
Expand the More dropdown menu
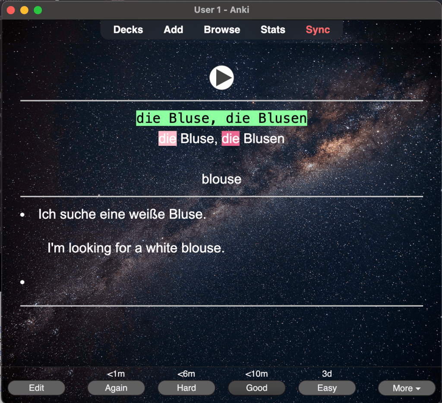pos(406,388)
